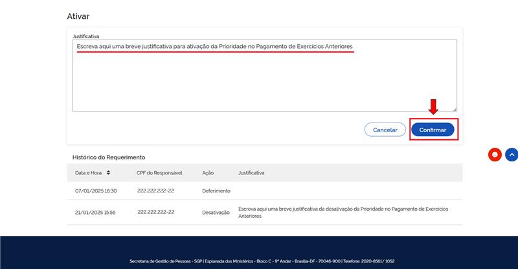Click the red feedback smiley icon
518x269 pixels.
pyautogui.click(x=495, y=155)
